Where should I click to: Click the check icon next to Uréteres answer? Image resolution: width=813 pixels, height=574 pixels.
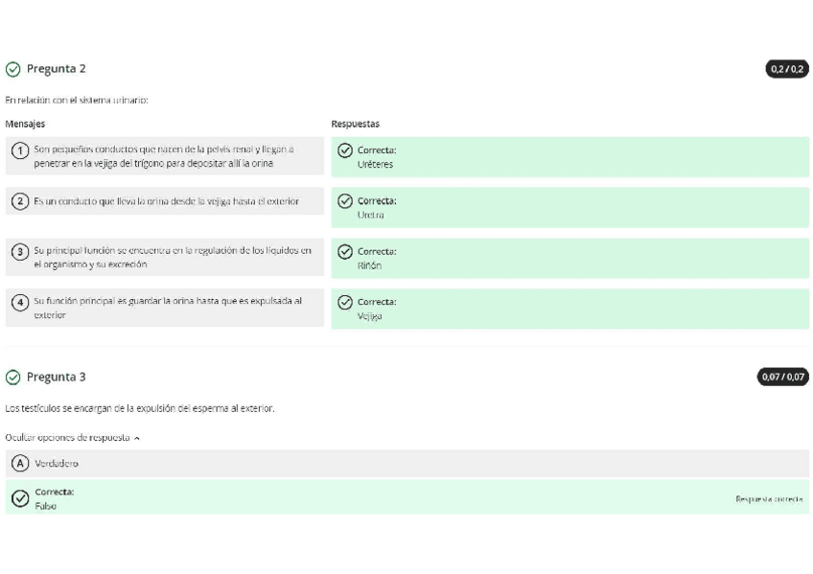[345, 150]
